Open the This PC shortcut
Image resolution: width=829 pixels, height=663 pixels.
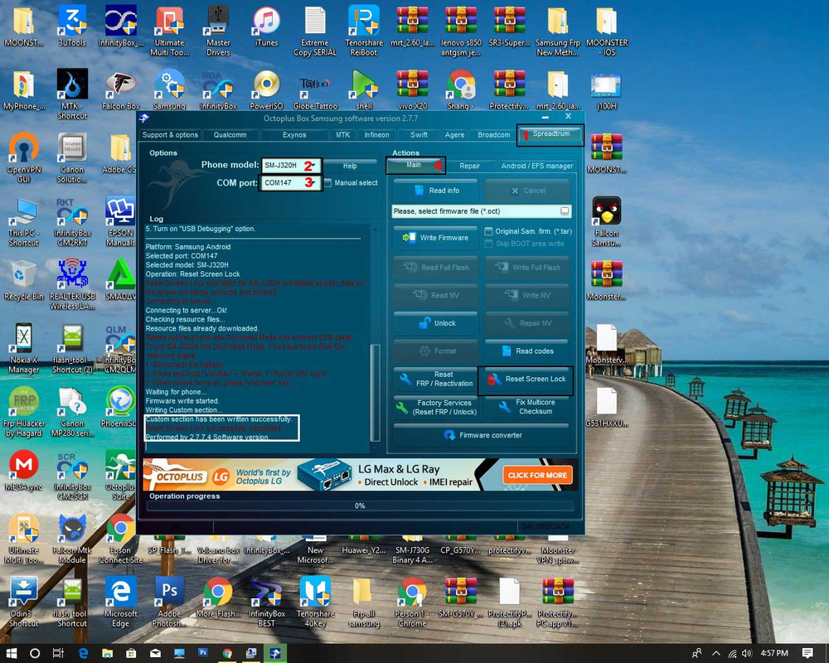tap(23, 222)
